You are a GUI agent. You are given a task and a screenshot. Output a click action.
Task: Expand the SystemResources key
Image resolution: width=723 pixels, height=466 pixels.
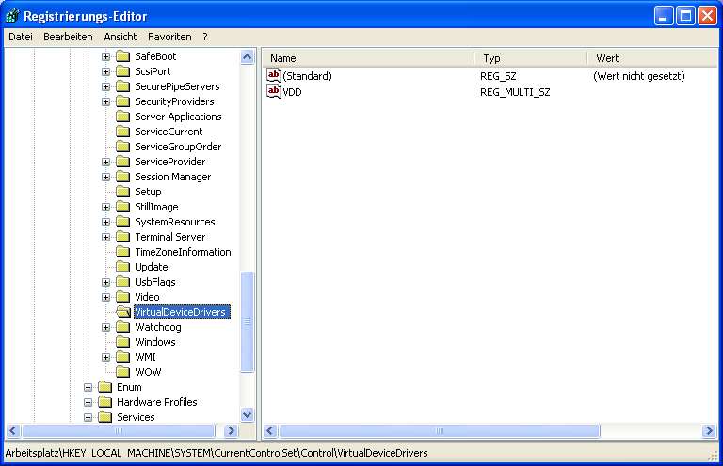tap(106, 222)
